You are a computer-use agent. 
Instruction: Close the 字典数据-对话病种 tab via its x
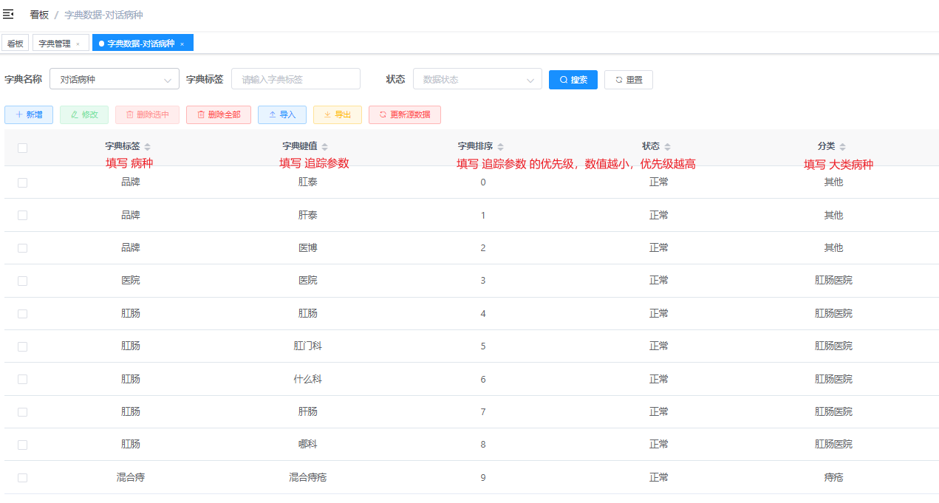point(182,44)
